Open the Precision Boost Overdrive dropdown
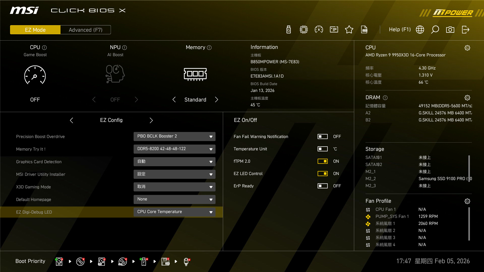484x272 pixels. (174, 136)
